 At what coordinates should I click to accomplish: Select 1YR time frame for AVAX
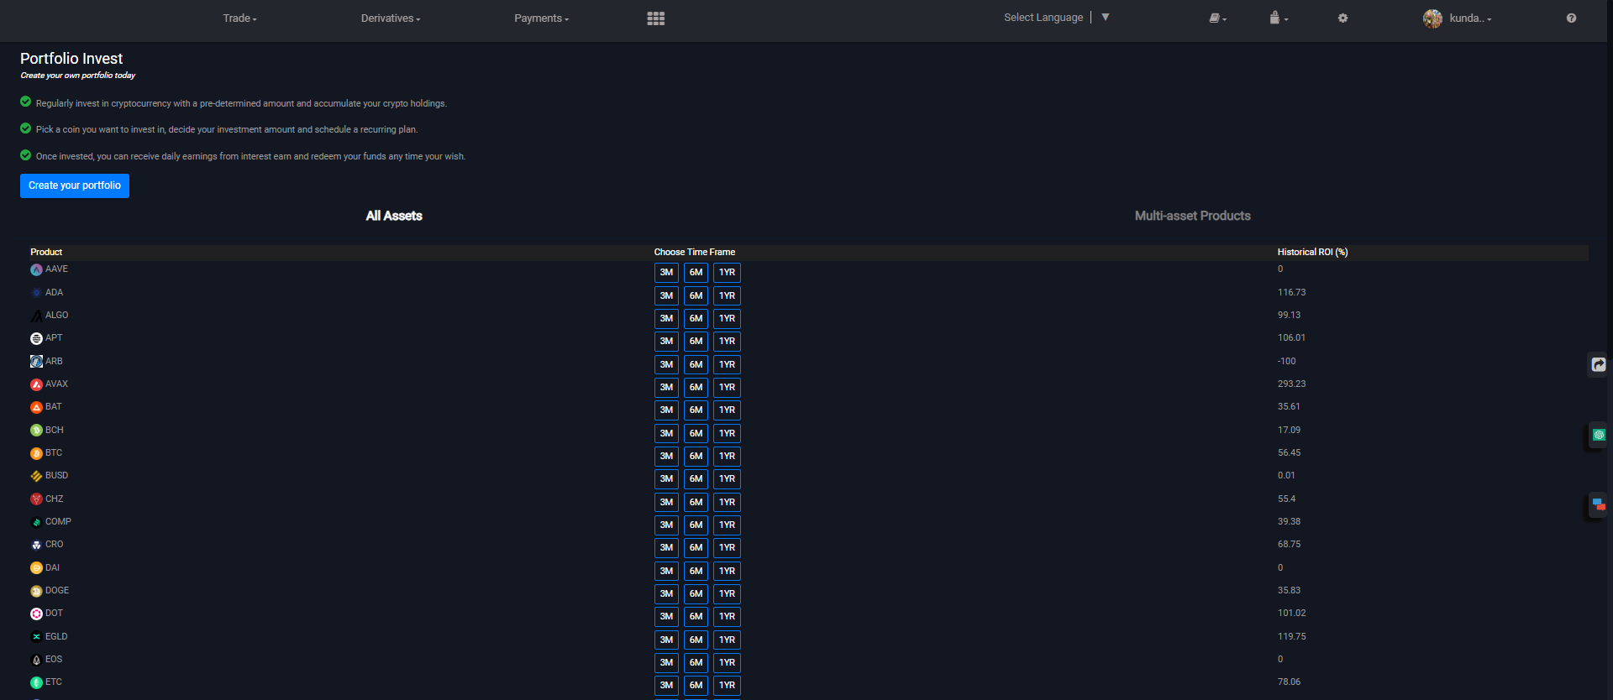pyautogui.click(x=727, y=388)
